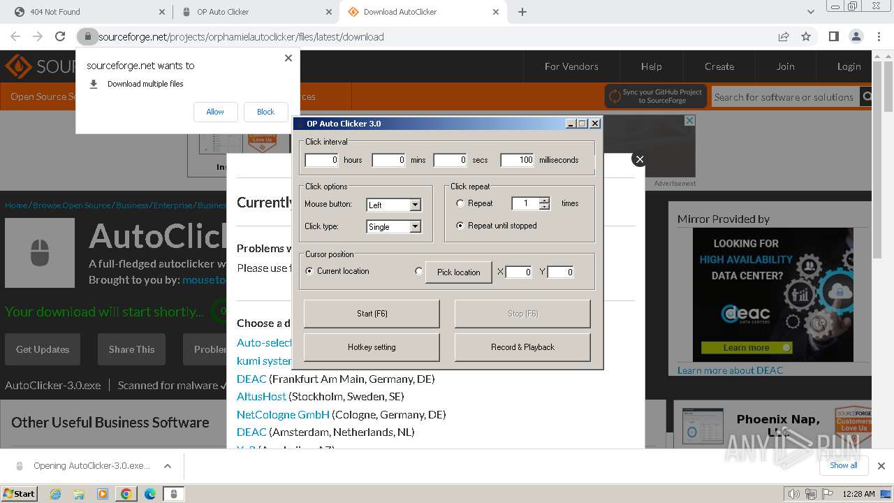Screen dimensions: 894x503
Task: Open the Windows Start menu
Action: [x=19, y=494]
